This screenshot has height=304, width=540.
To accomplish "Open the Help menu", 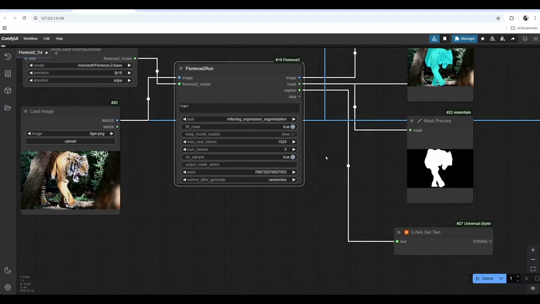I will click(59, 38).
